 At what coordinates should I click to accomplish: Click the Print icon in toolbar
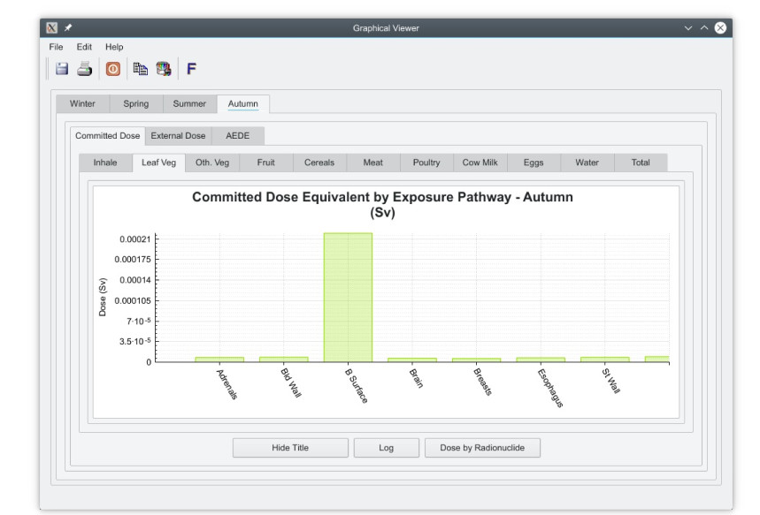click(84, 69)
